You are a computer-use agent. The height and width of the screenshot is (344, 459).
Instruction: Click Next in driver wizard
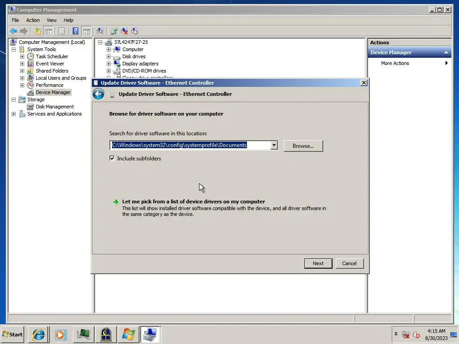(318, 263)
